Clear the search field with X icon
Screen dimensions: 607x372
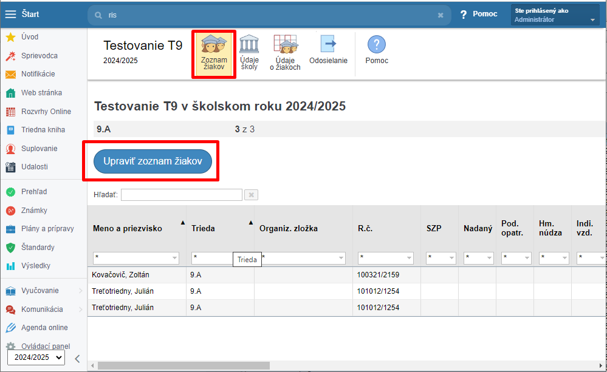point(441,15)
